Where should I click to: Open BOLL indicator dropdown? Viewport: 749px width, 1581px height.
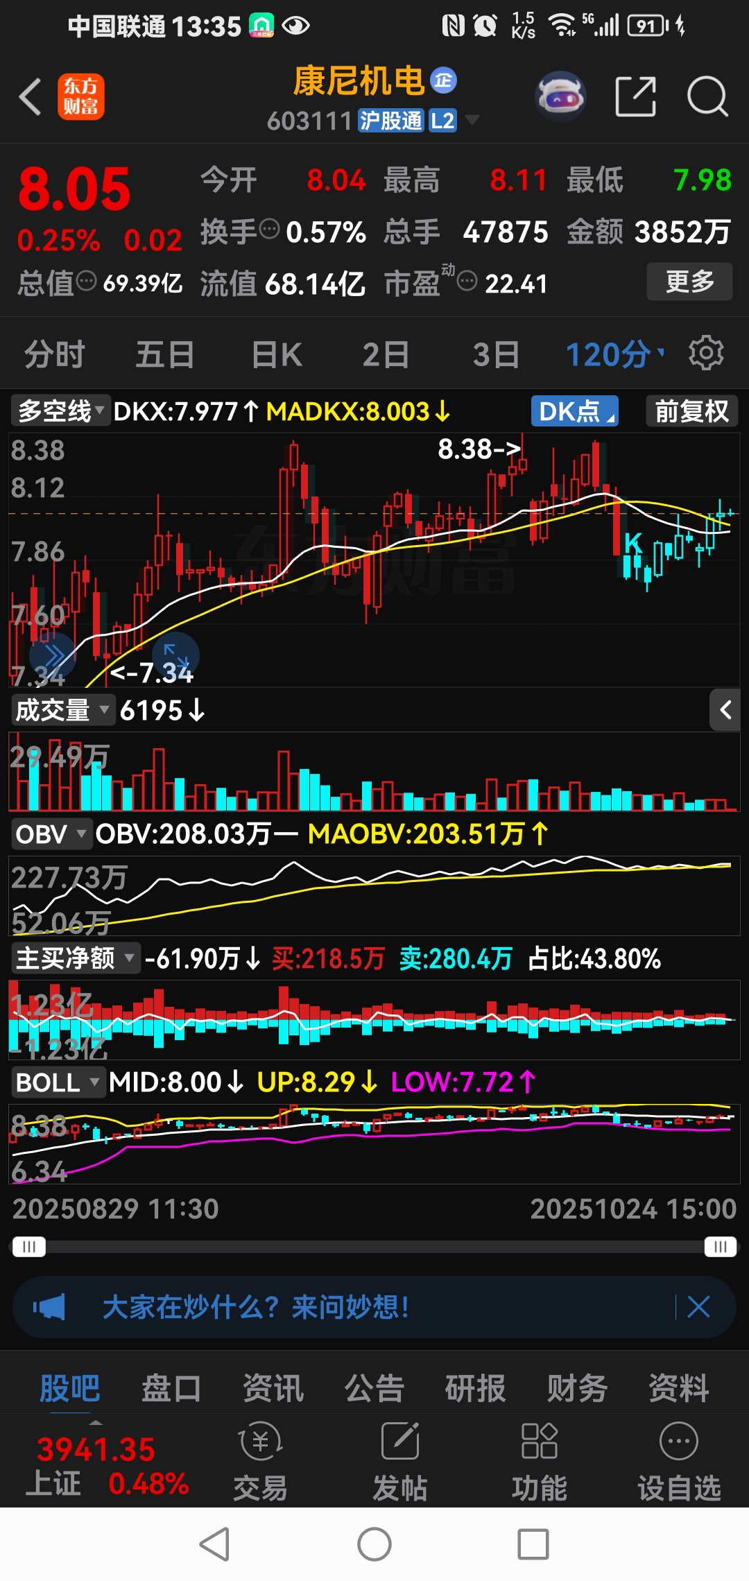coord(58,1082)
